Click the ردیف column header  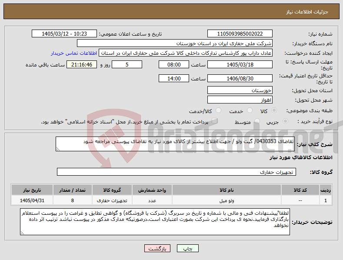coord(326,190)
